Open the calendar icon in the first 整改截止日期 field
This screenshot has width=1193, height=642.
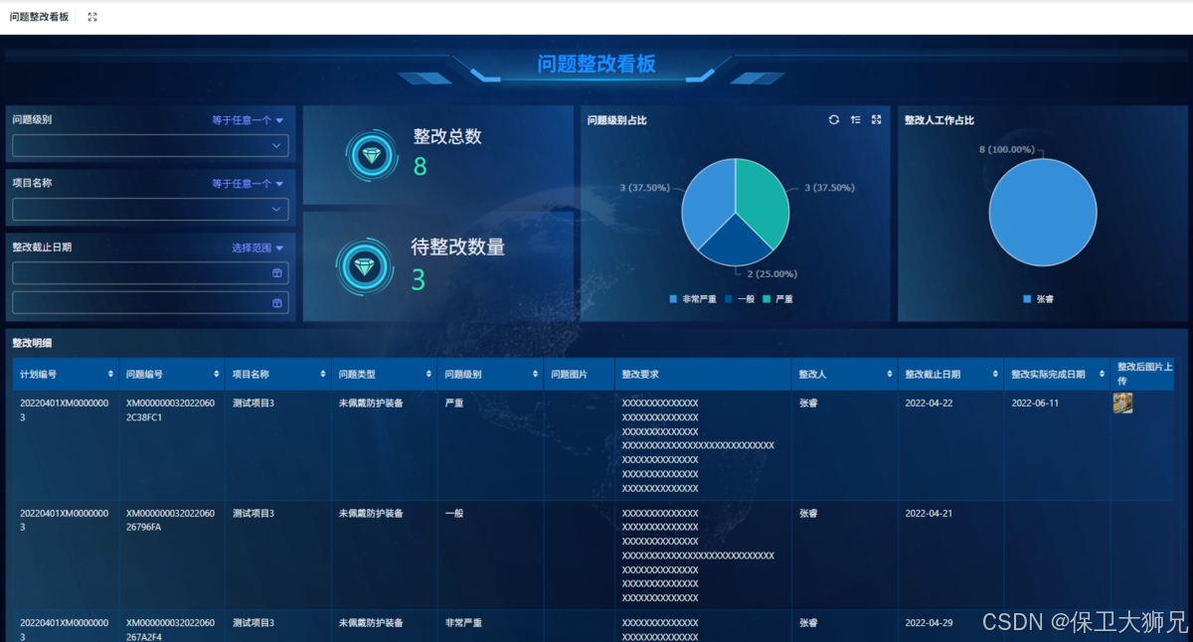277,272
